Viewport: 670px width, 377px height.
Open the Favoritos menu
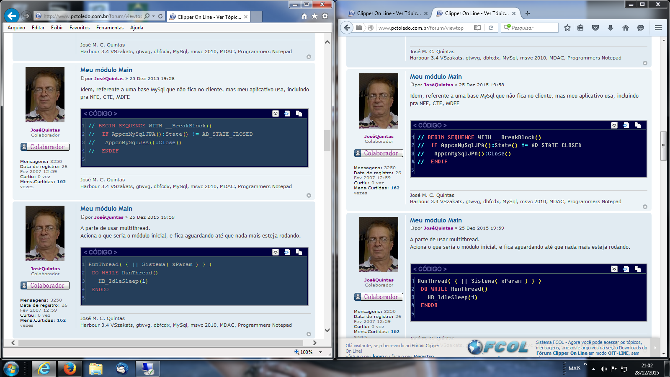coord(80,28)
